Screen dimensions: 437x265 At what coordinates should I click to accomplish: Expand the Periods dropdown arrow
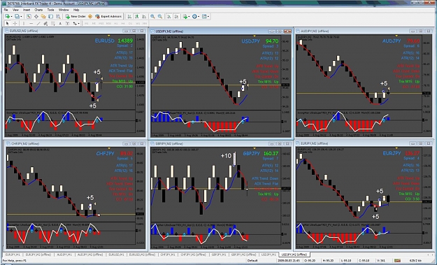[x=199, y=17]
